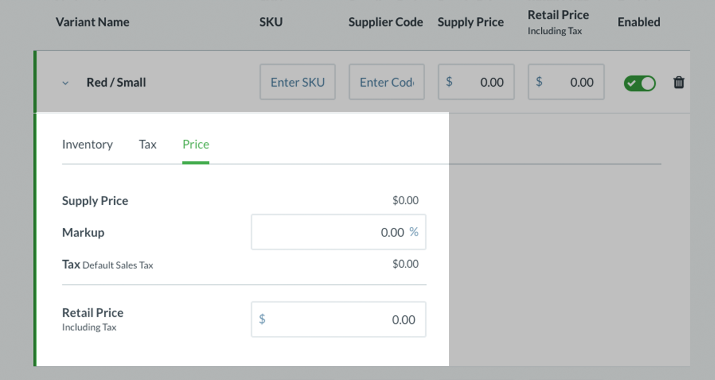Screen dimensions: 715x380
Task: Click the Variant Name column header
Action: [93, 22]
